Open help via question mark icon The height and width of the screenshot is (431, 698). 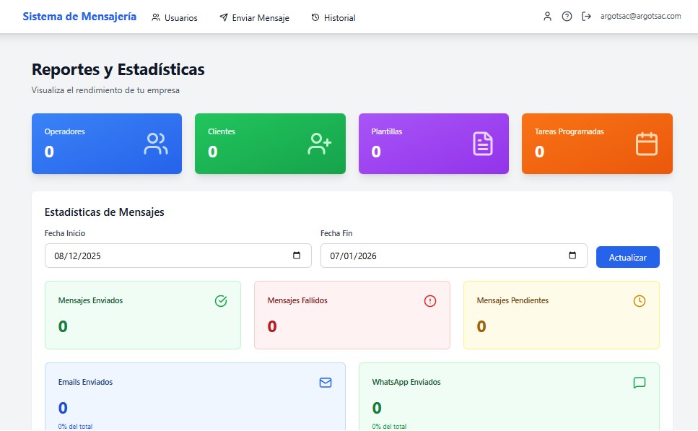pyautogui.click(x=567, y=17)
